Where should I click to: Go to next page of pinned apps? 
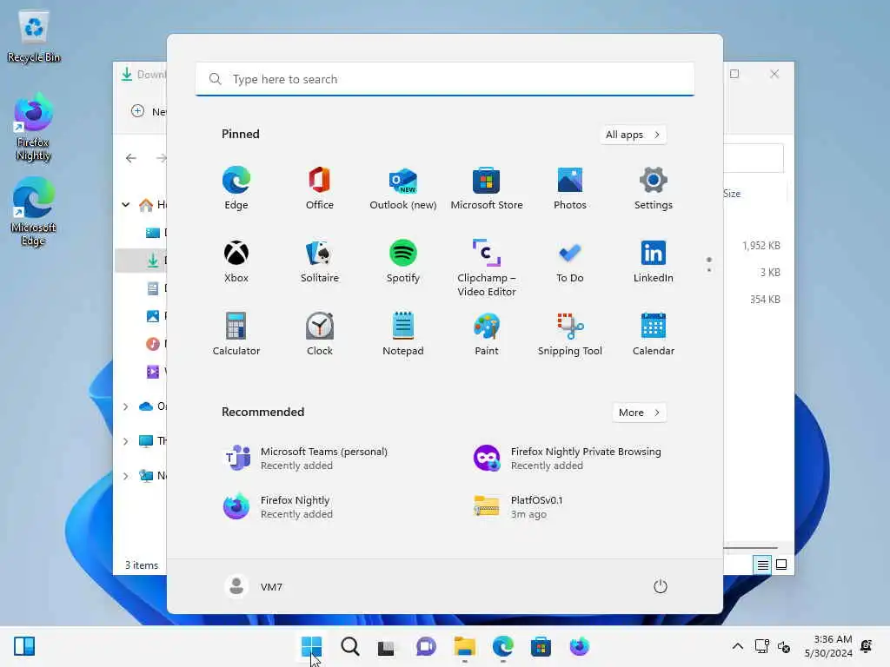pyautogui.click(x=709, y=270)
